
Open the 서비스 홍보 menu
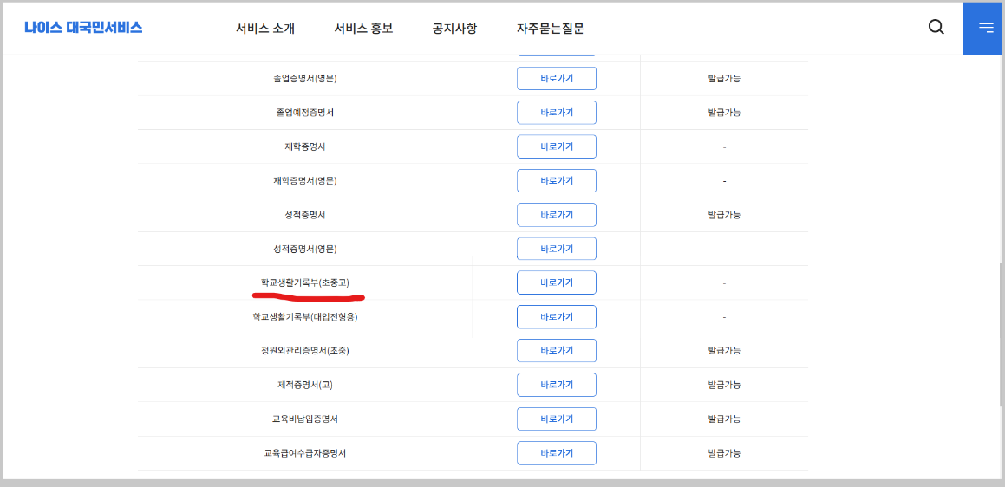click(x=363, y=29)
